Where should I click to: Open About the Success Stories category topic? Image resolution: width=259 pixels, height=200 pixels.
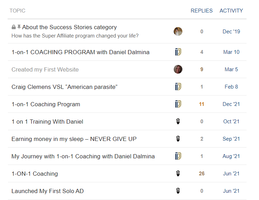point(69,27)
